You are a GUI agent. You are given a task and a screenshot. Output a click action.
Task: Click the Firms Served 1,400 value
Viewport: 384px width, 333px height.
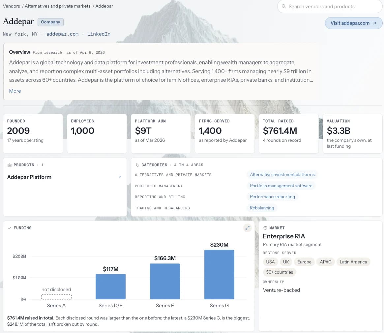pos(210,131)
